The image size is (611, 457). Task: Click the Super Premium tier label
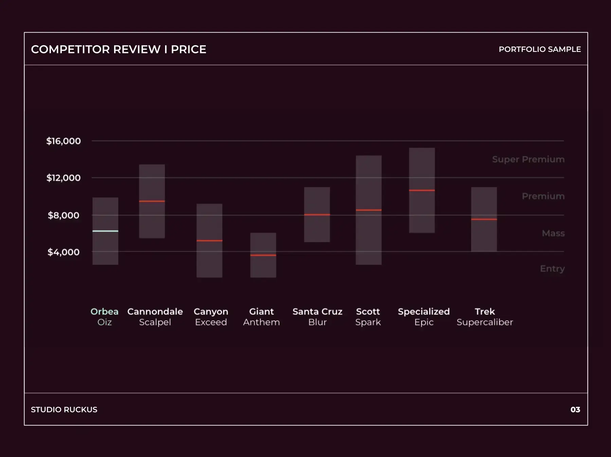tap(528, 159)
